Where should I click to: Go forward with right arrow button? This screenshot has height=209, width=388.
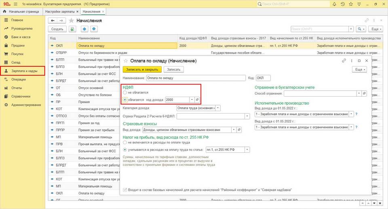[61, 21]
